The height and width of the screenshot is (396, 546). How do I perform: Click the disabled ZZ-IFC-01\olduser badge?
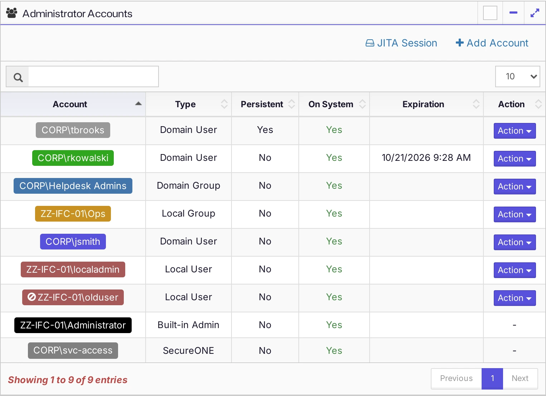73,297
